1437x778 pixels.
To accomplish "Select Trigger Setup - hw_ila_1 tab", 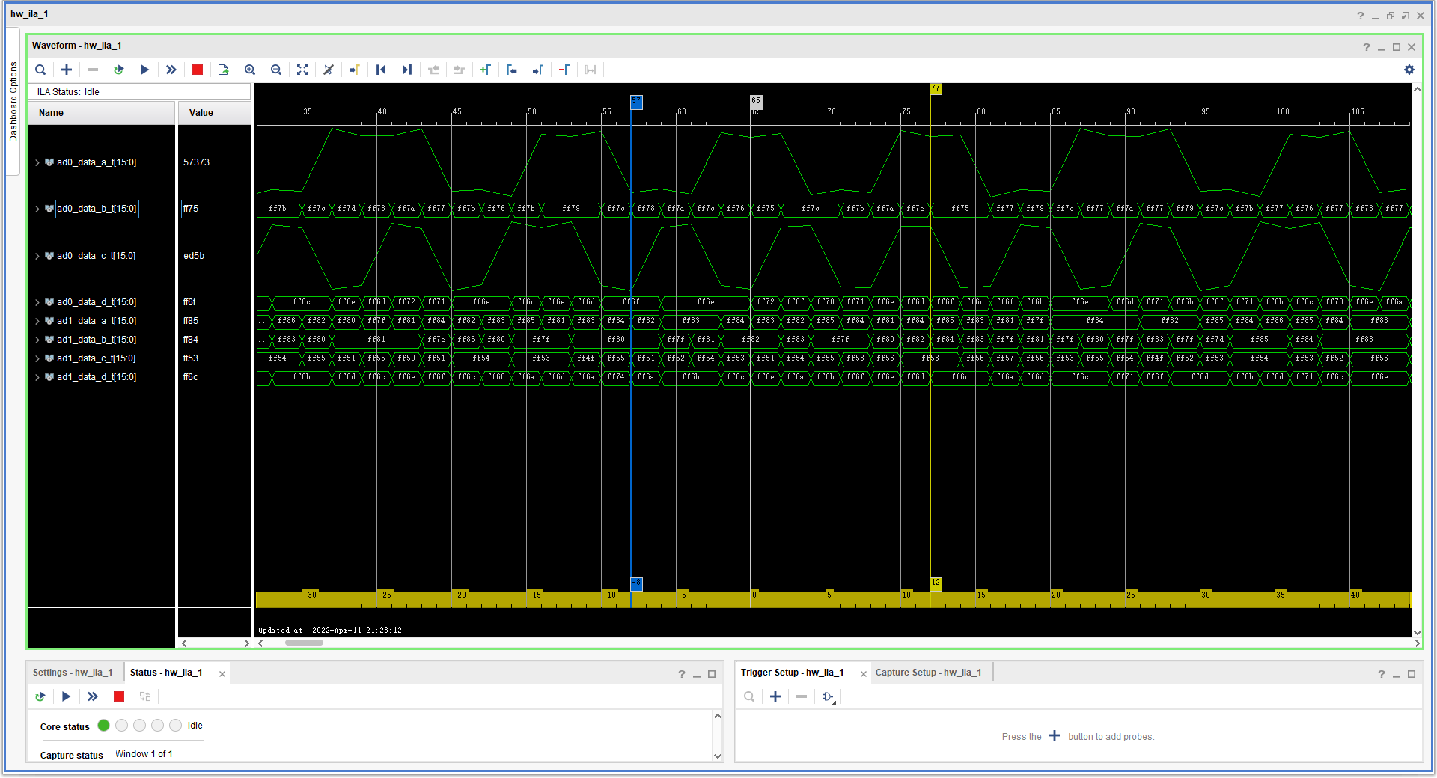I will pyautogui.click(x=792, y=673).
